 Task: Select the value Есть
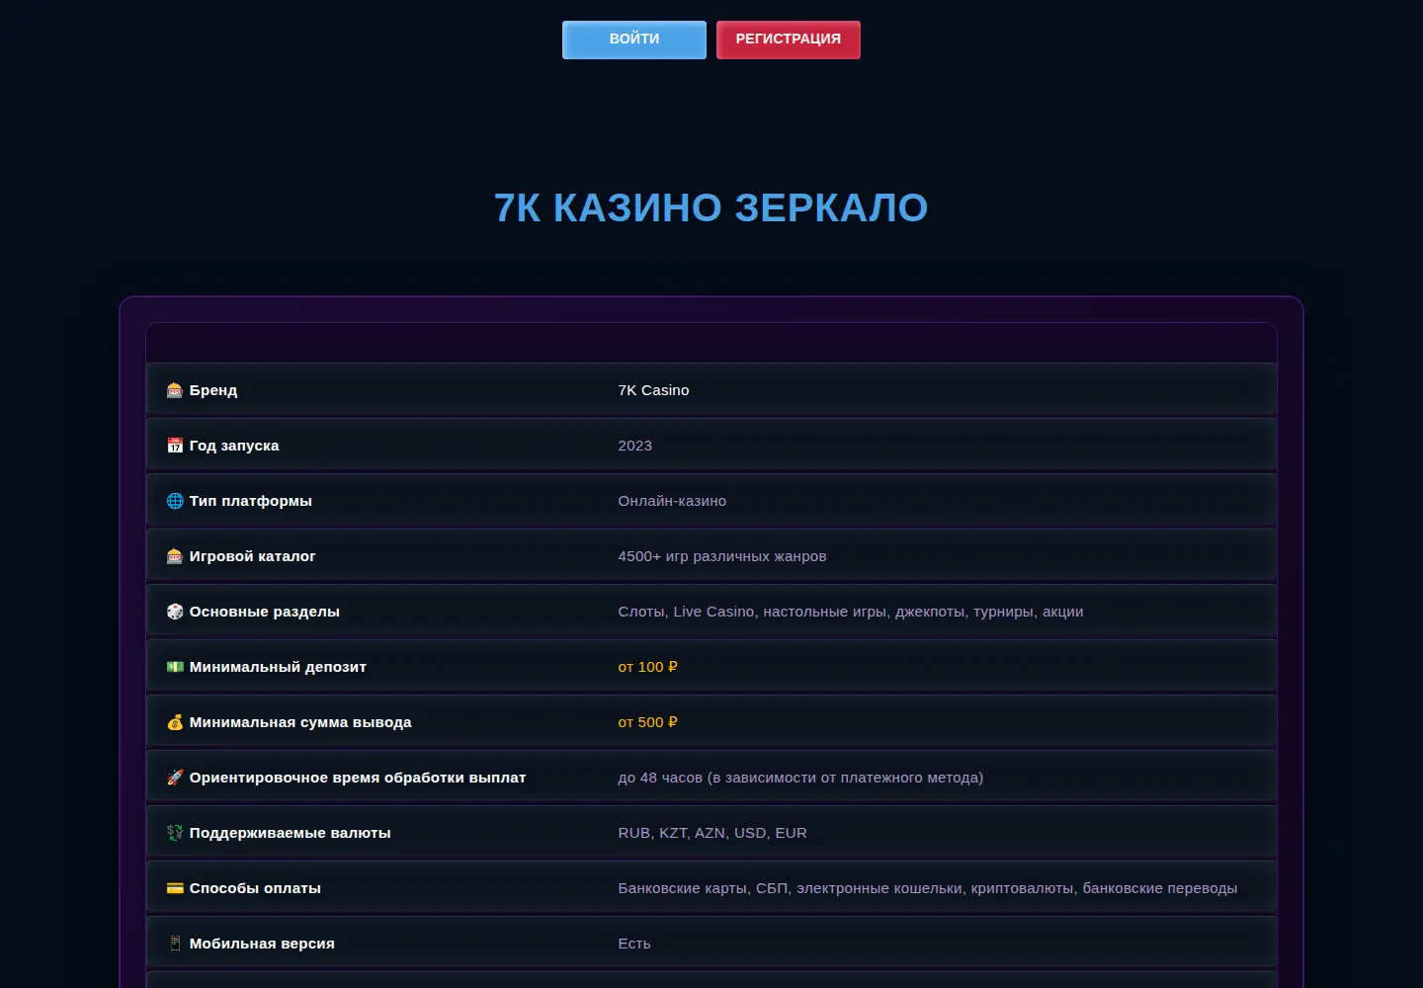pyautogui.click(x=634, y=944)
